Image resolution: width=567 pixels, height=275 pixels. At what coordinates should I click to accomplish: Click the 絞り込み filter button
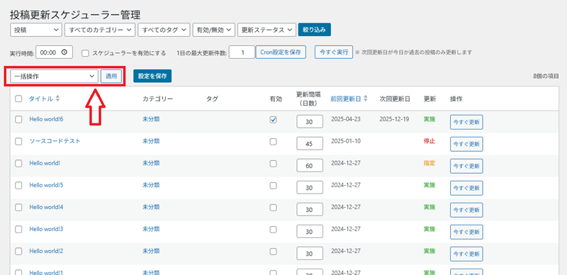pyautogui.click(x=315, y=30)
